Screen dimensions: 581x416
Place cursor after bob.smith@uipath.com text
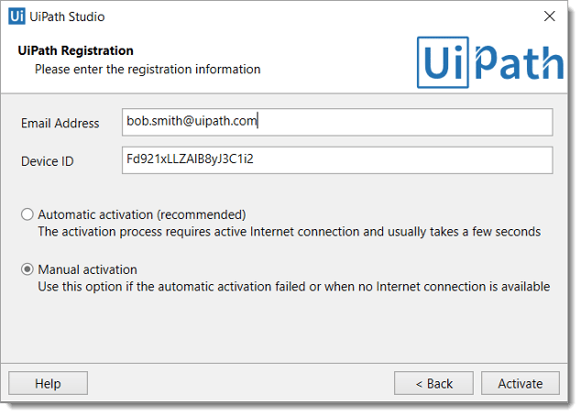258,121
